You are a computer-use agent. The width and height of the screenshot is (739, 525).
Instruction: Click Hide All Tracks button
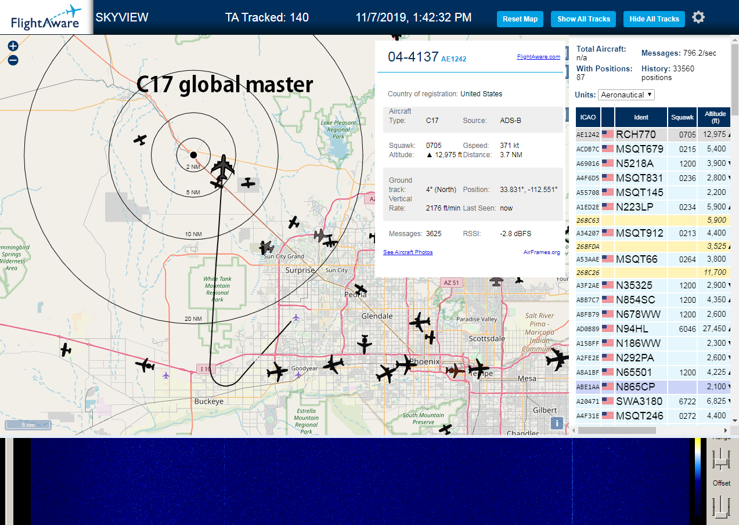pyautogui.click(x=654, y=19)
